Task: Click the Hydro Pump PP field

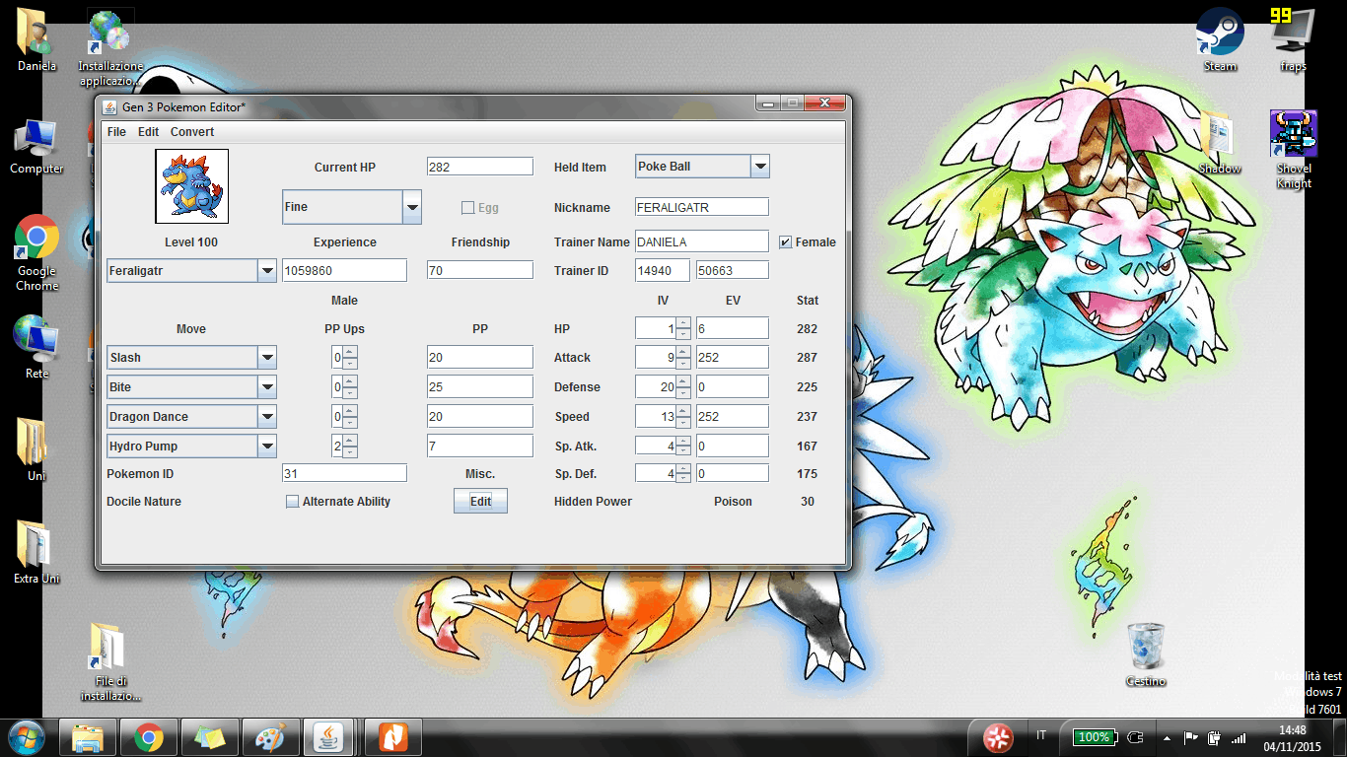Action: [x=480, y=446]
